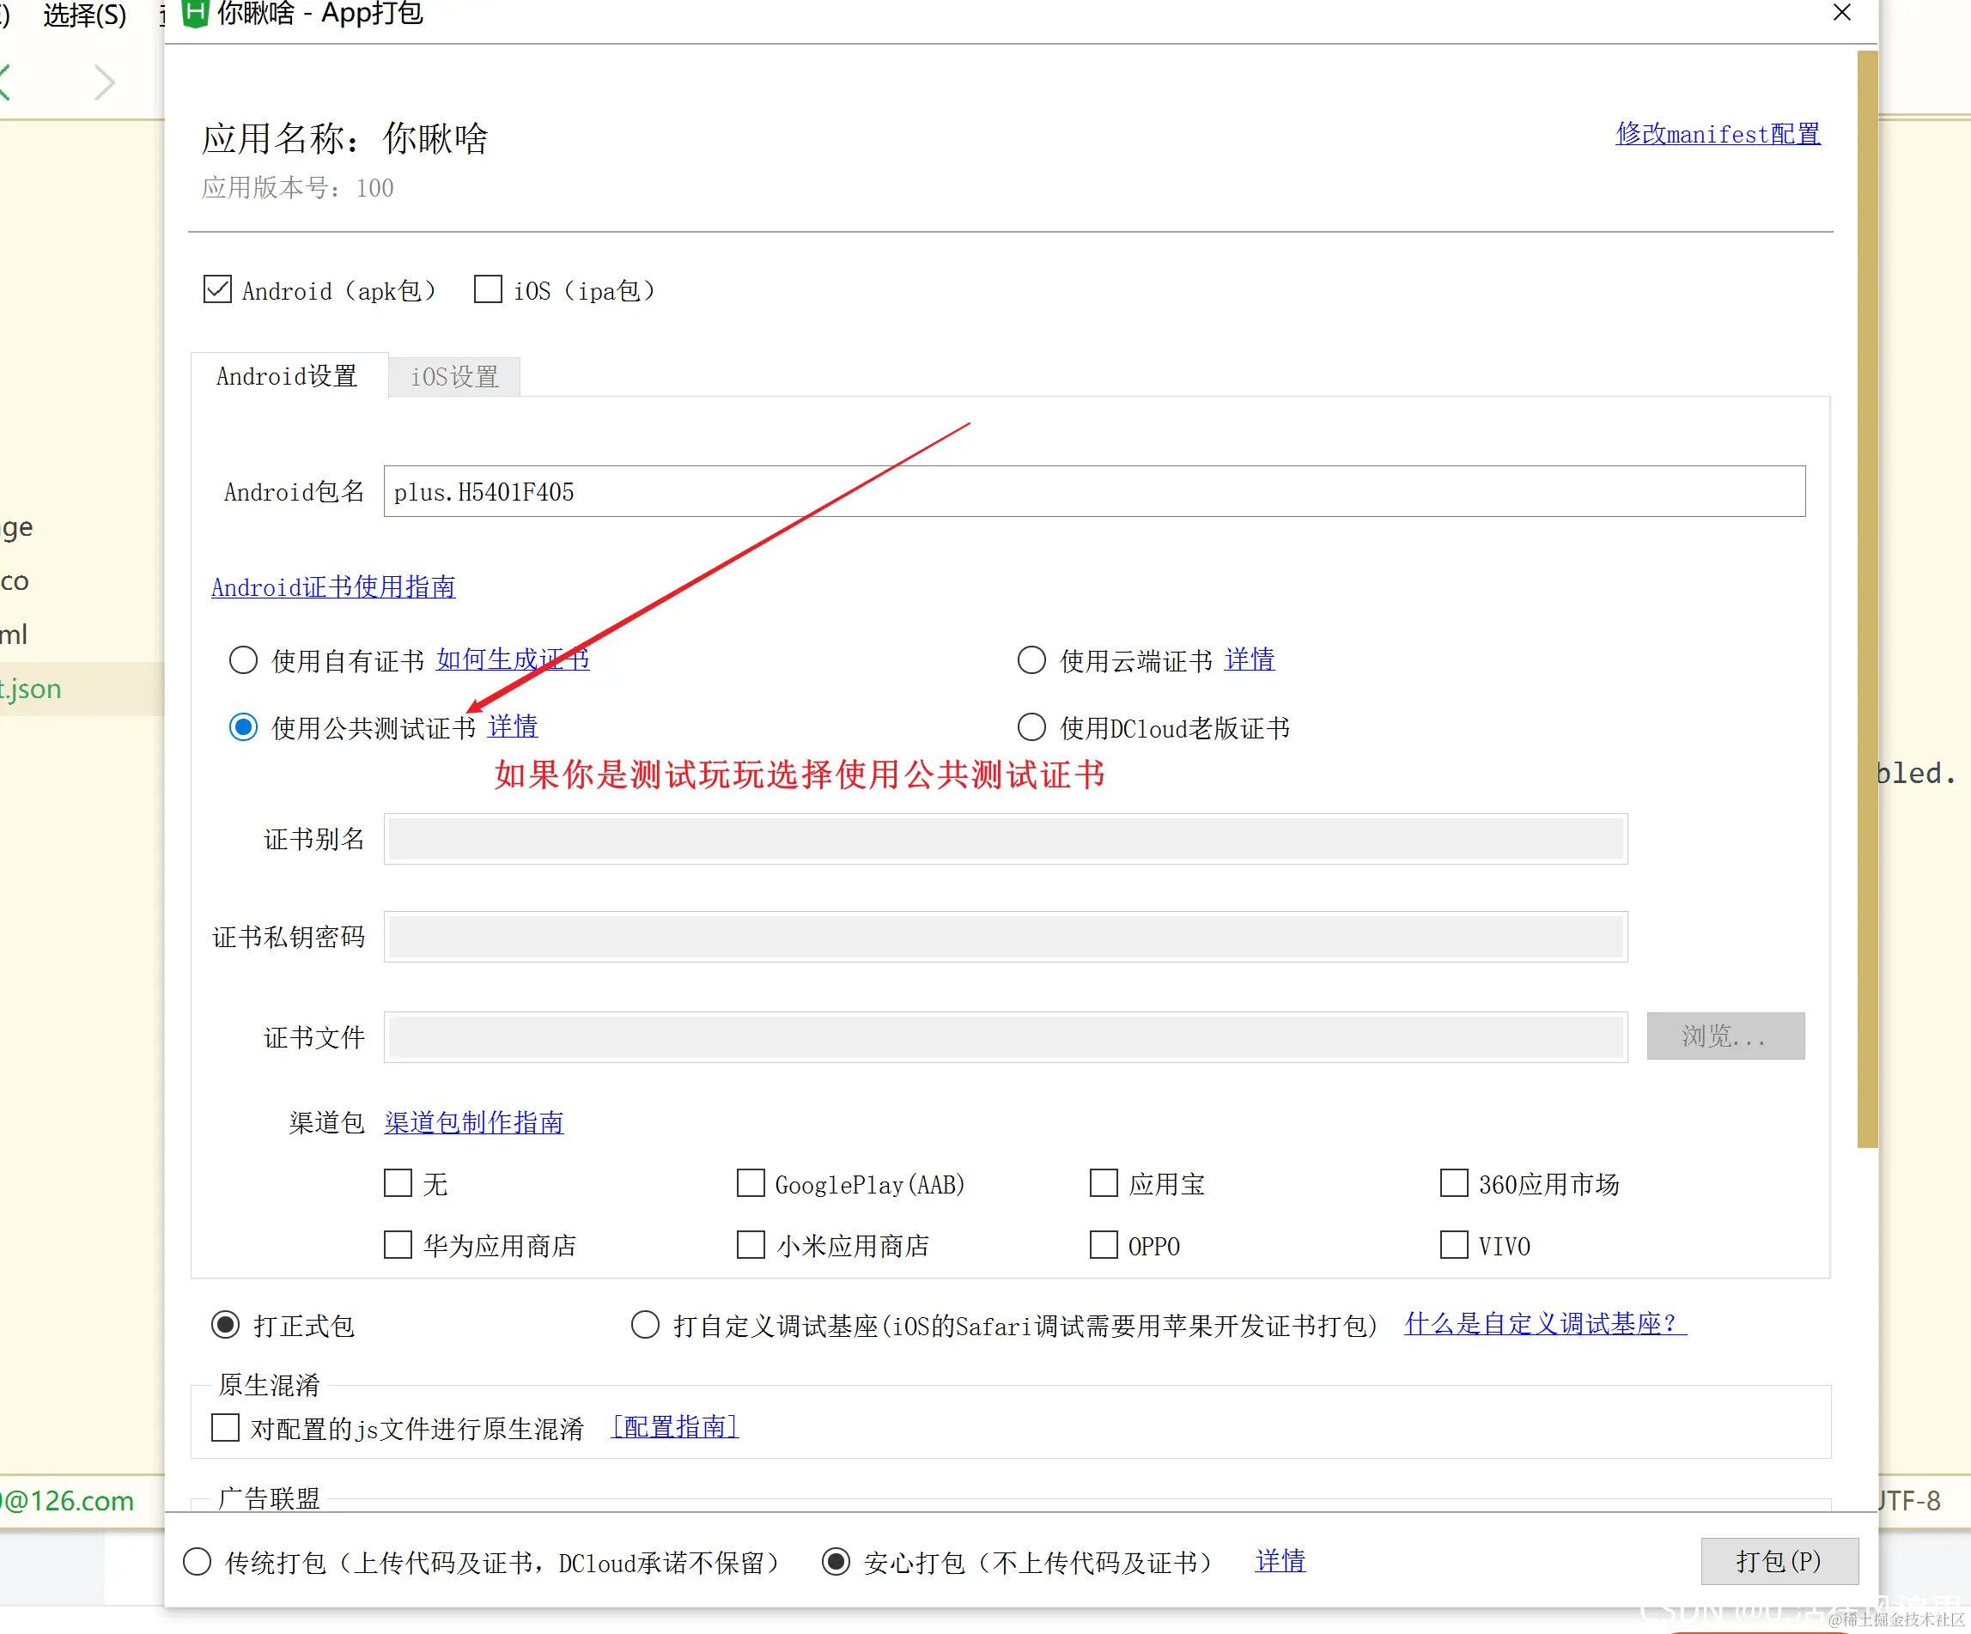Viewport: 1971px width, 1634px height.
Task: Choose 传统打包 radio option
Action: coord(198,1562)
